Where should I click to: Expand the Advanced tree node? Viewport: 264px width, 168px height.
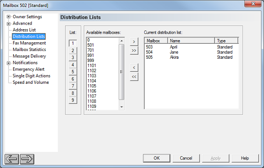point(8,24)
